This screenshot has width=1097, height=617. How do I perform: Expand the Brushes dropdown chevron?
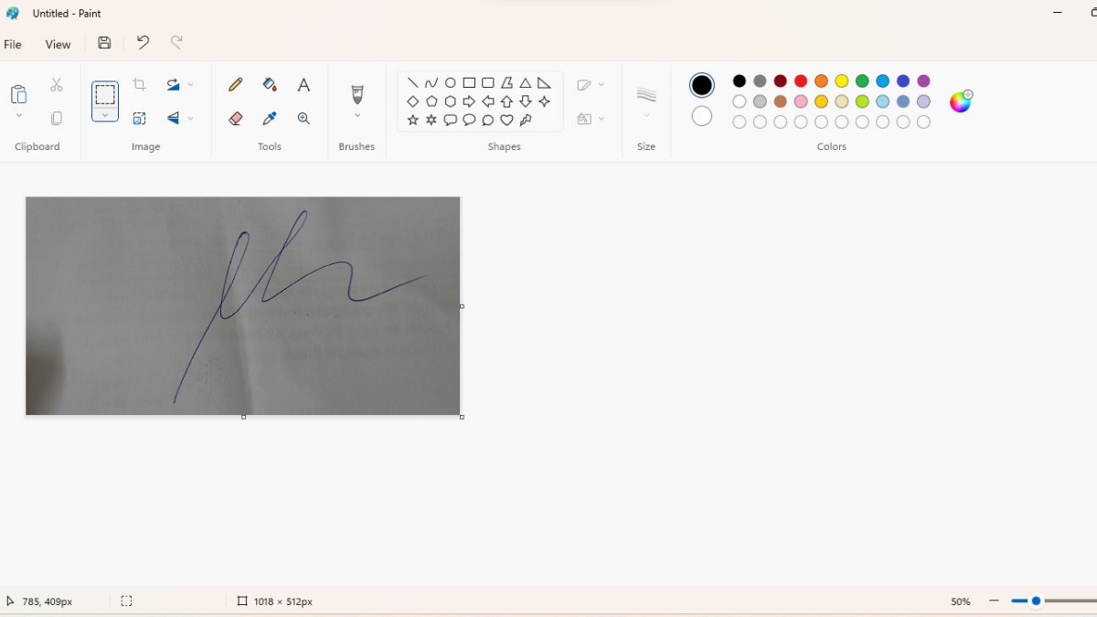pos(357,115)
